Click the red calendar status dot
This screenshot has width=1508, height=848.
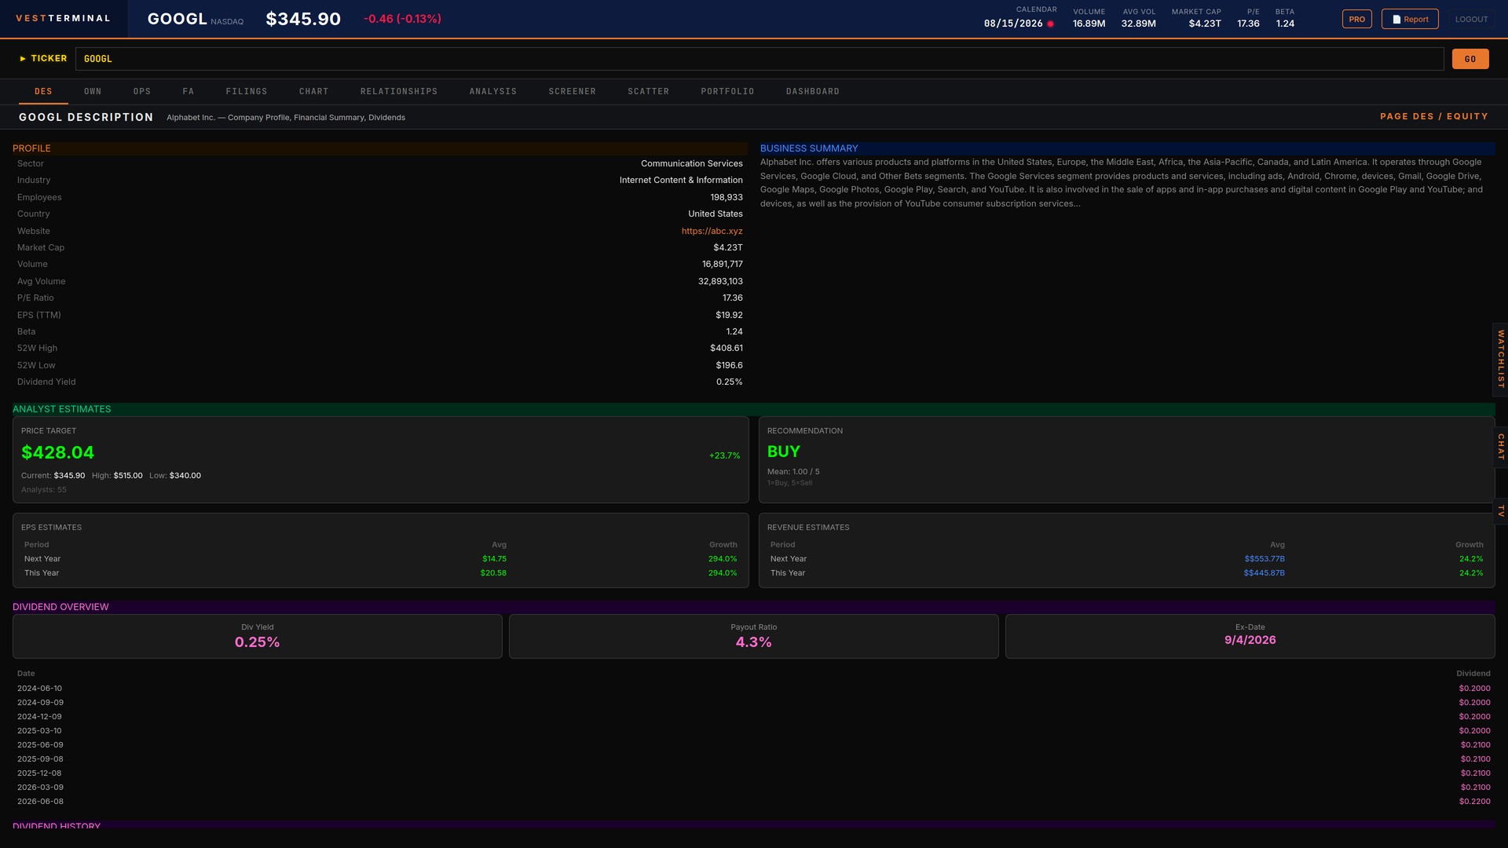click(1050, 24)
